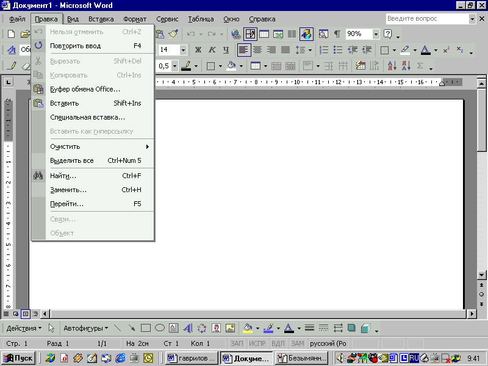
Task: Click the Superscript x² icon
Action: pyautogui.click(x=447, y=50)
